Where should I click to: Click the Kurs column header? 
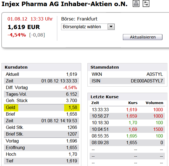tap(133, 103)
